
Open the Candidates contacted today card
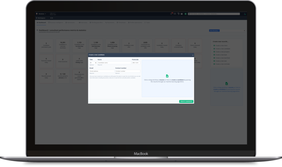[x=178, y=46]
